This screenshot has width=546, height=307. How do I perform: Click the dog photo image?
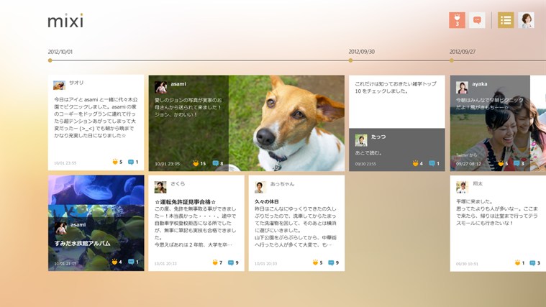click(x=288, y=122)
